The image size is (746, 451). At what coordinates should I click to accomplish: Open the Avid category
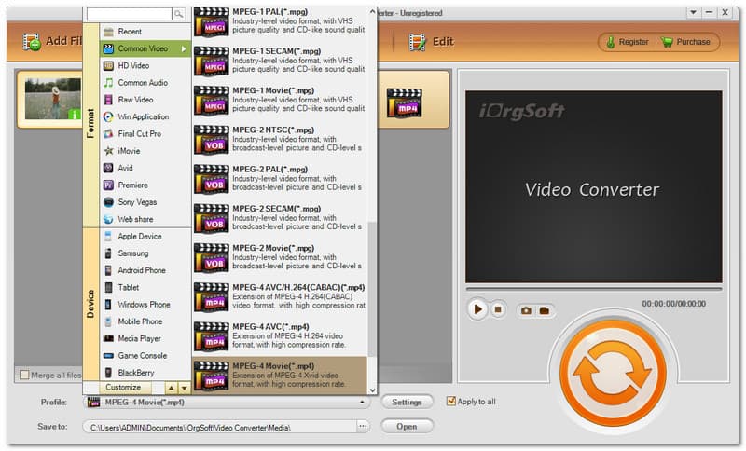tap(145, 169)
